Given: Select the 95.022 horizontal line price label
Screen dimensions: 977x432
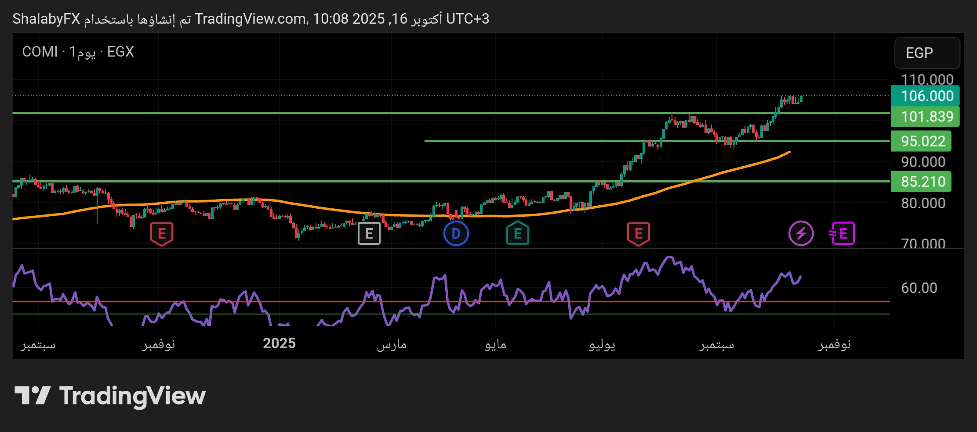Looking at the screenshot, I should (x=923, y=141).
